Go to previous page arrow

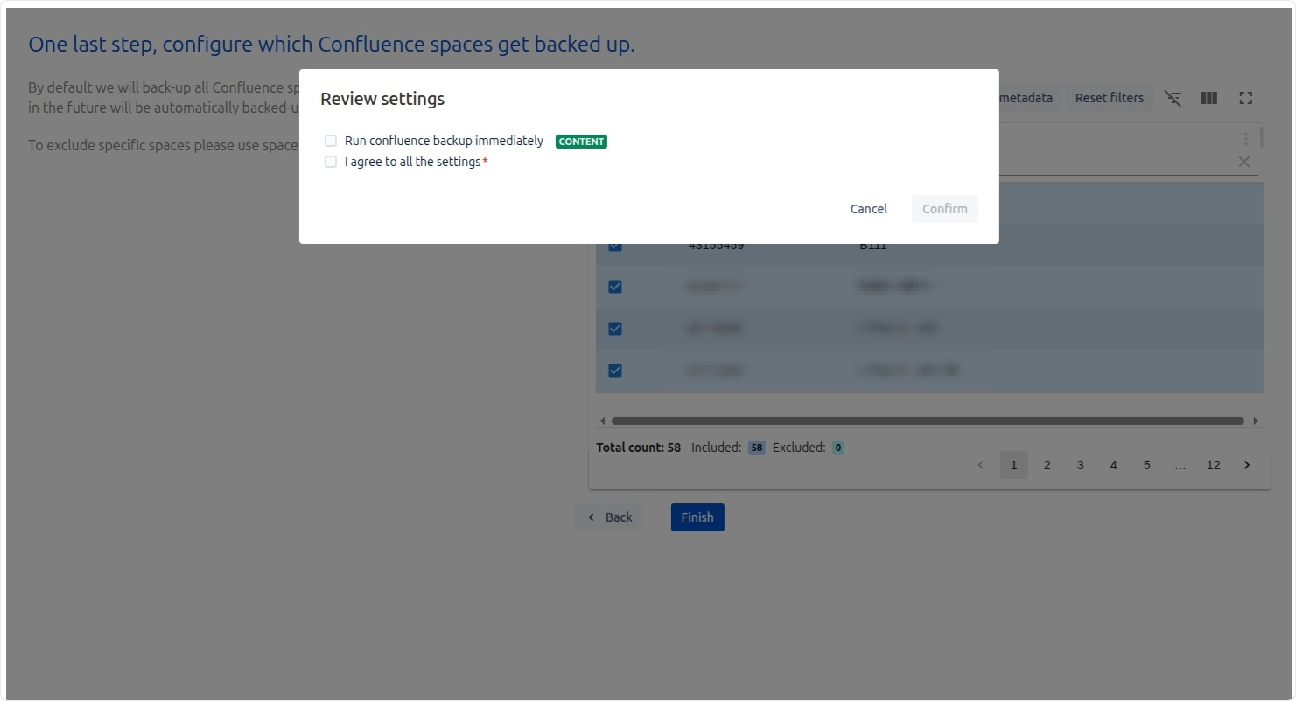980,465
